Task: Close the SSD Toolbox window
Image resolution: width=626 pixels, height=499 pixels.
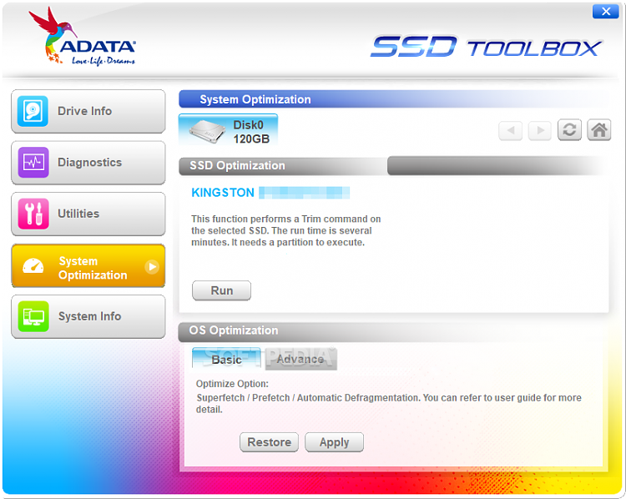Action: point(606,11)
